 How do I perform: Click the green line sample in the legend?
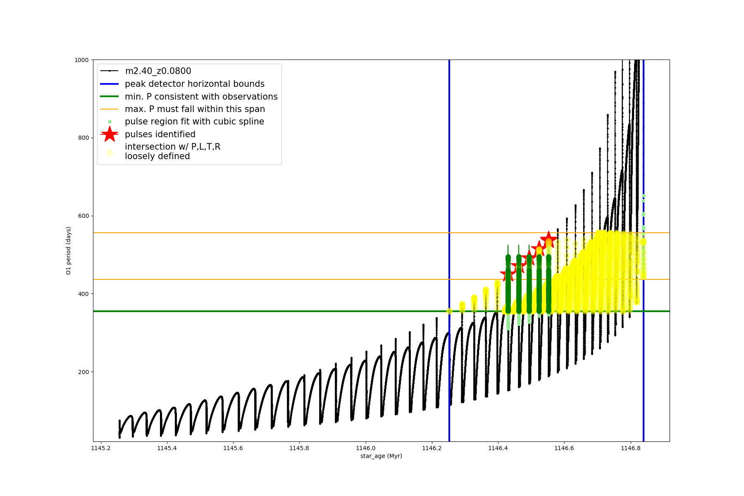(110, 97)
